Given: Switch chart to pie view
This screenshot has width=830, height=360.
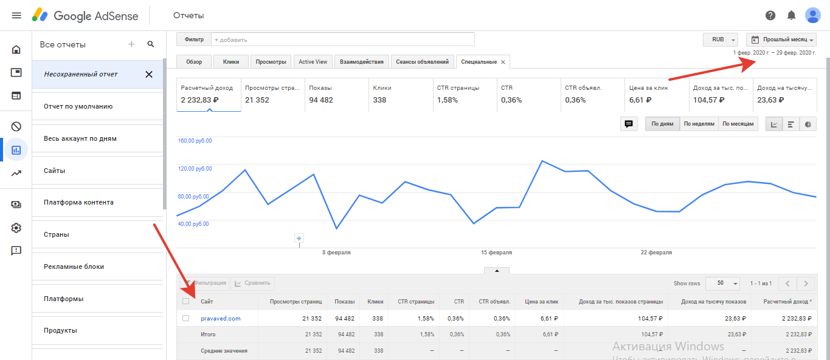Looking at the screenshot, I should tap(808, 124).
